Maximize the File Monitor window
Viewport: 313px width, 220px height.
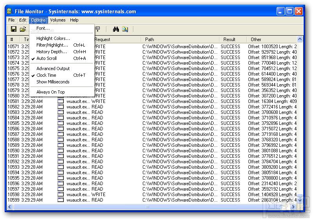click(x=290, y=11)
